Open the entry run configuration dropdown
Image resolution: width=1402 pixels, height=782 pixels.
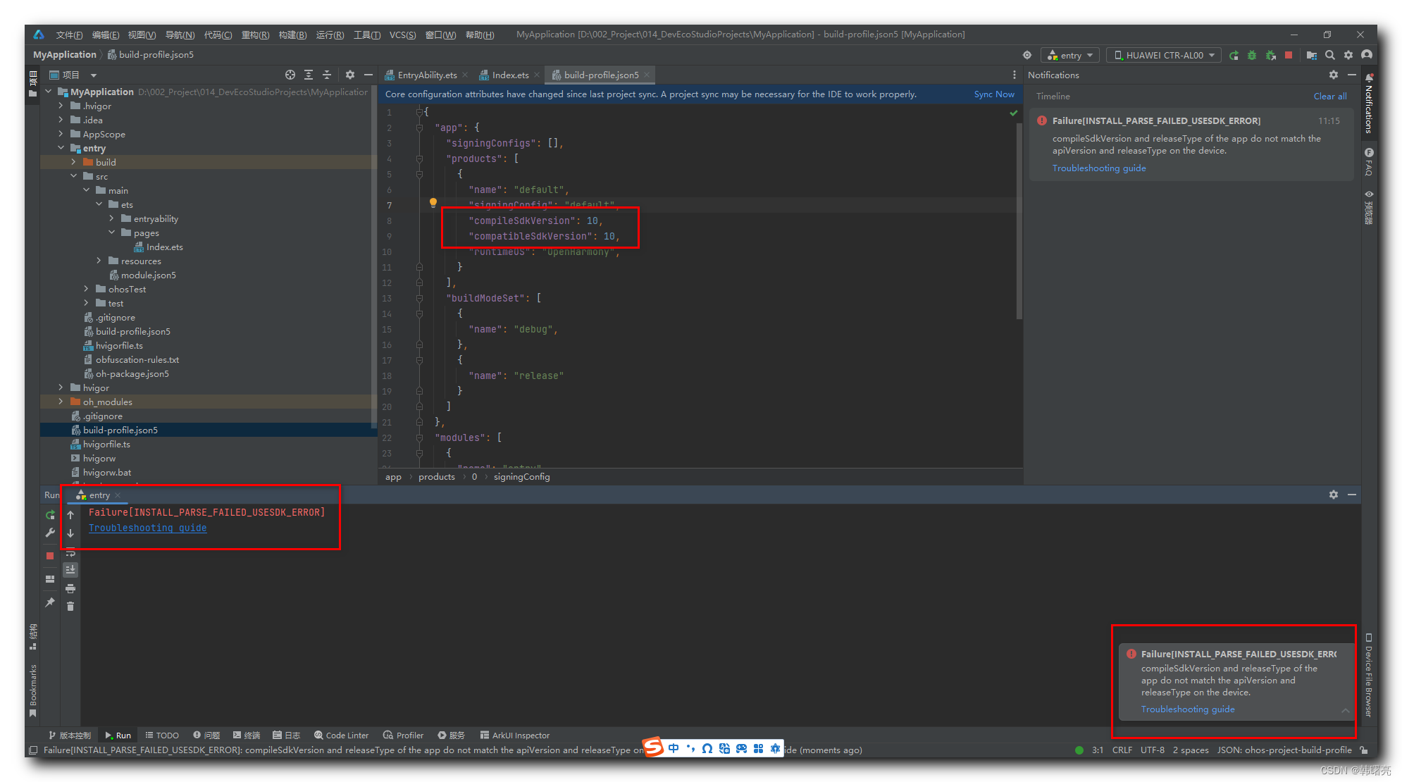(x=1071, y=55)
